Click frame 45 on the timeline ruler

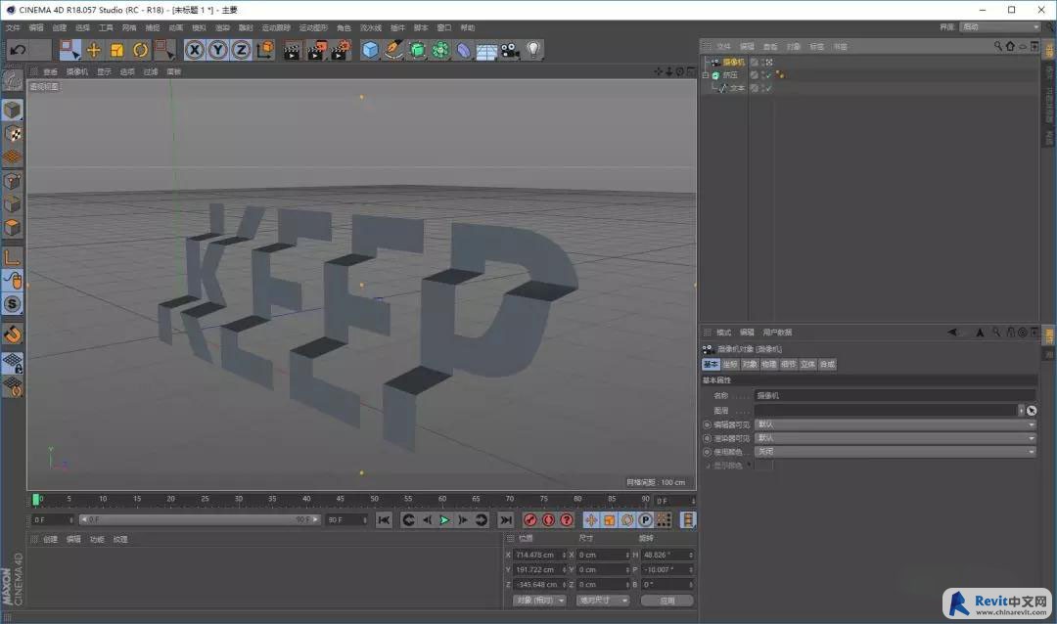pyautogui.click(x=341, y=500)
